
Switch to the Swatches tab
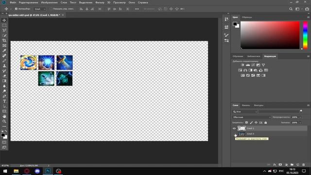click(247, 17)
